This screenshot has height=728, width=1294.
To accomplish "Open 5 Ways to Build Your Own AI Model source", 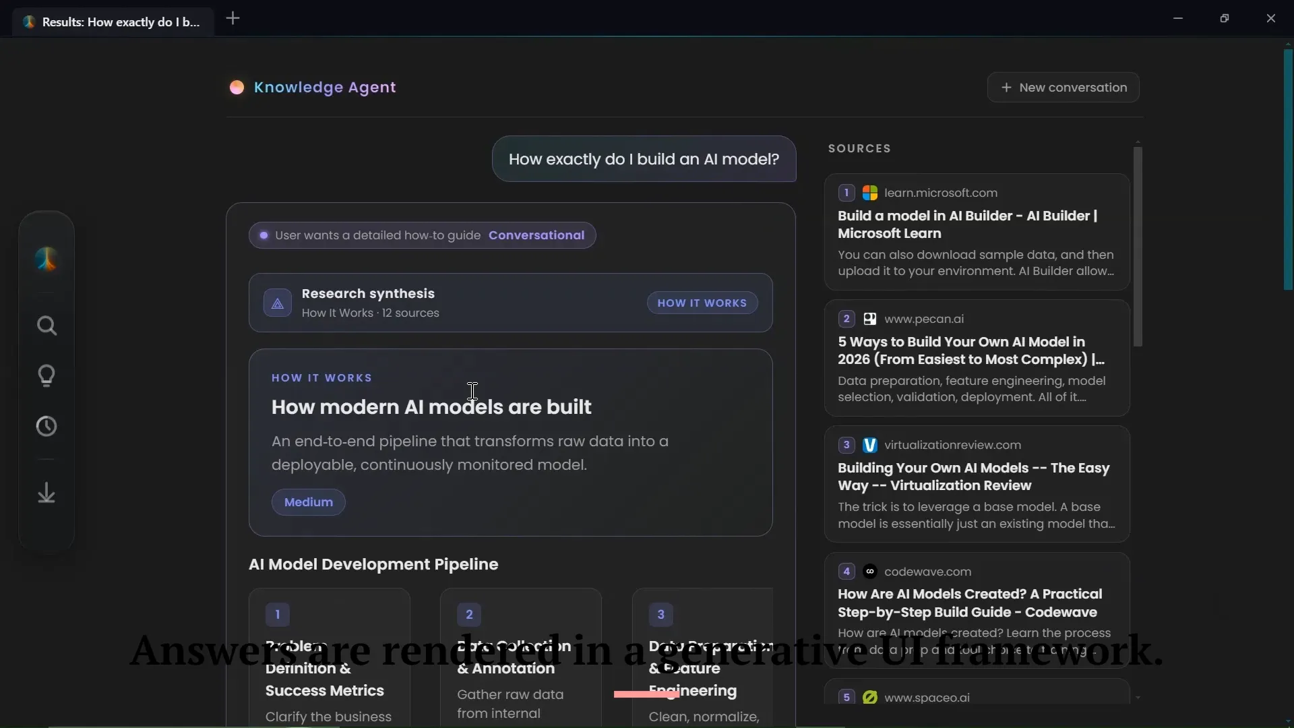I will (x=977, y=359).
